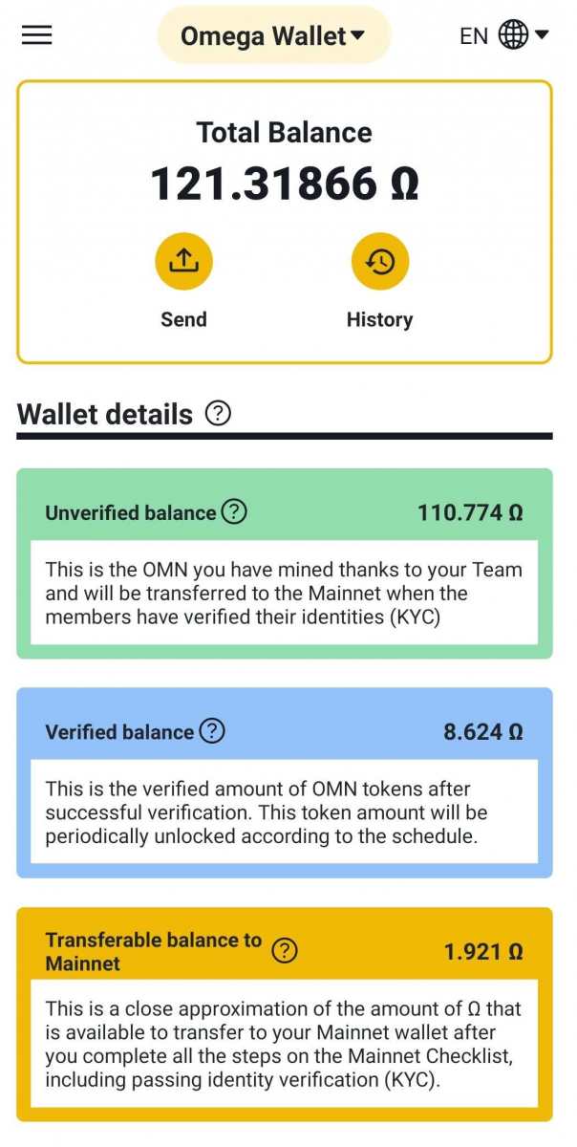Click the 8.624 Ω verified amount
The image size is (577, 1147).
(483, 733)
